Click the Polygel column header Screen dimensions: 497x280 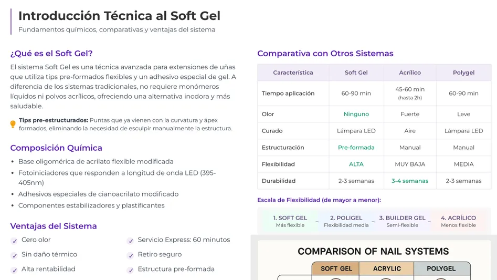point(463,72)
